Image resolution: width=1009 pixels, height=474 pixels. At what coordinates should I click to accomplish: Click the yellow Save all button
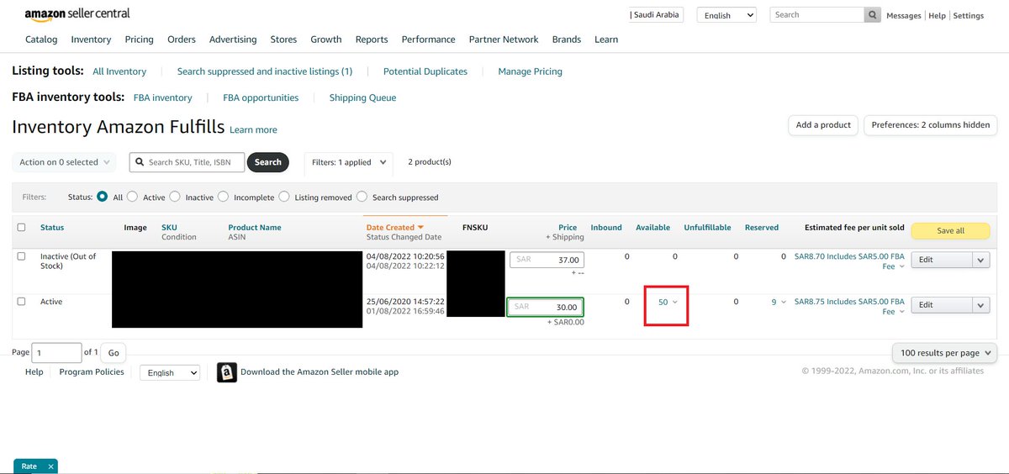pyautogui.click(x=950, y=231)
